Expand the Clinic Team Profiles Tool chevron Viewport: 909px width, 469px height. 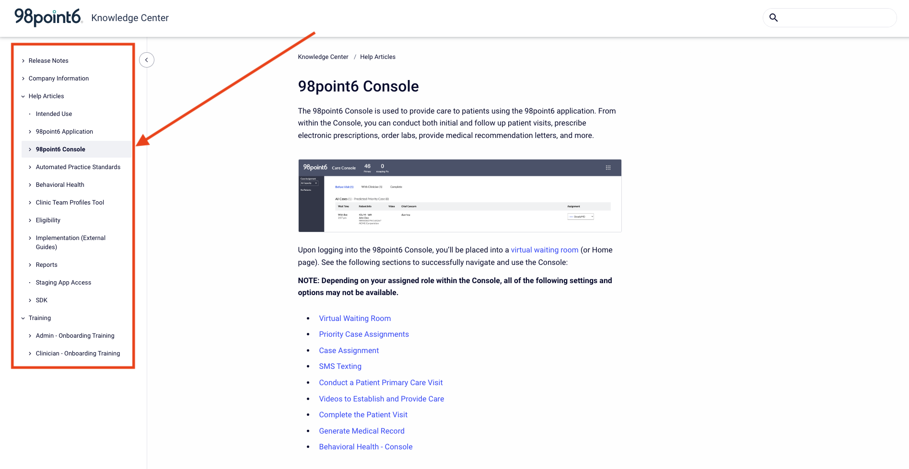pos(30,203)
